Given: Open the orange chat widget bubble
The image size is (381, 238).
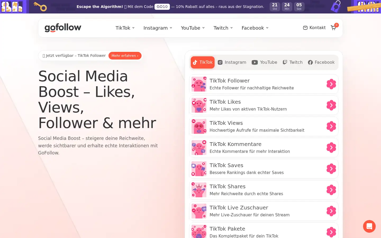Looking at the screenshot, I should (369, 226).
